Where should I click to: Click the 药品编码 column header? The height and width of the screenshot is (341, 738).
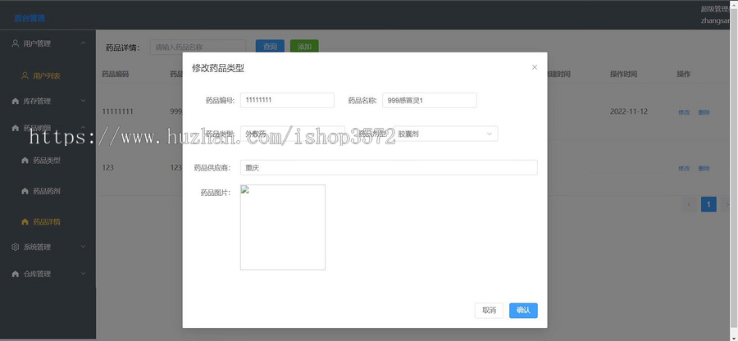(116, 74)
